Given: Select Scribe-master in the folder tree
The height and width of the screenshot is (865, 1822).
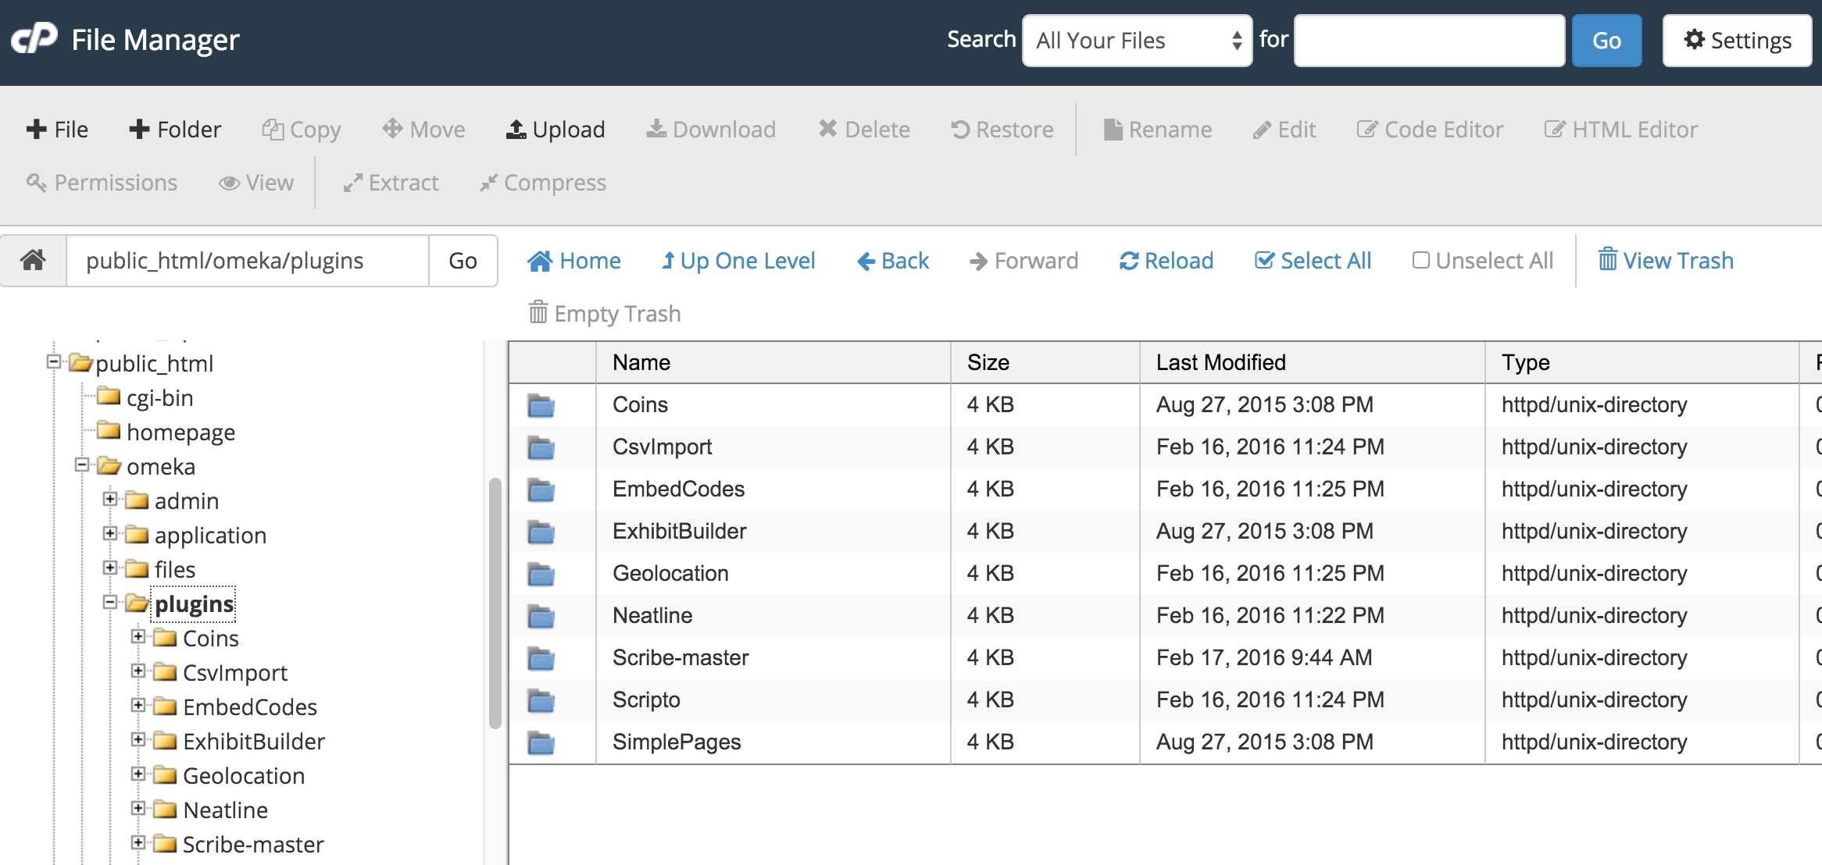Looking at the screenshot, I should (253, 845).
